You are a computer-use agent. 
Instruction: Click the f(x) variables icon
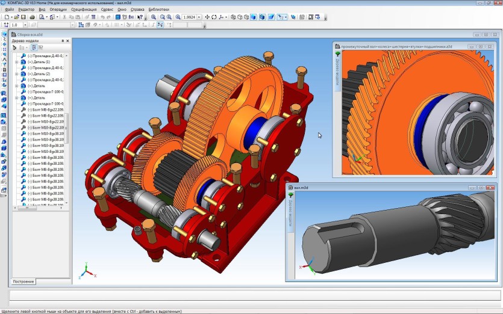point(131,17)
